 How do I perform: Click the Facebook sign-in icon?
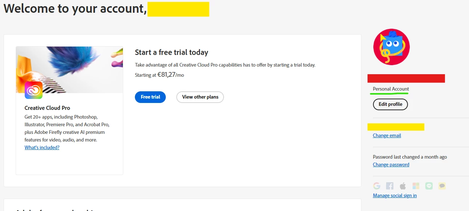tap(390, 186)
